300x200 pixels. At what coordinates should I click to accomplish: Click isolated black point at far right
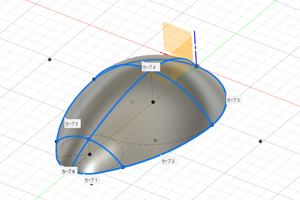pos(260,141)
